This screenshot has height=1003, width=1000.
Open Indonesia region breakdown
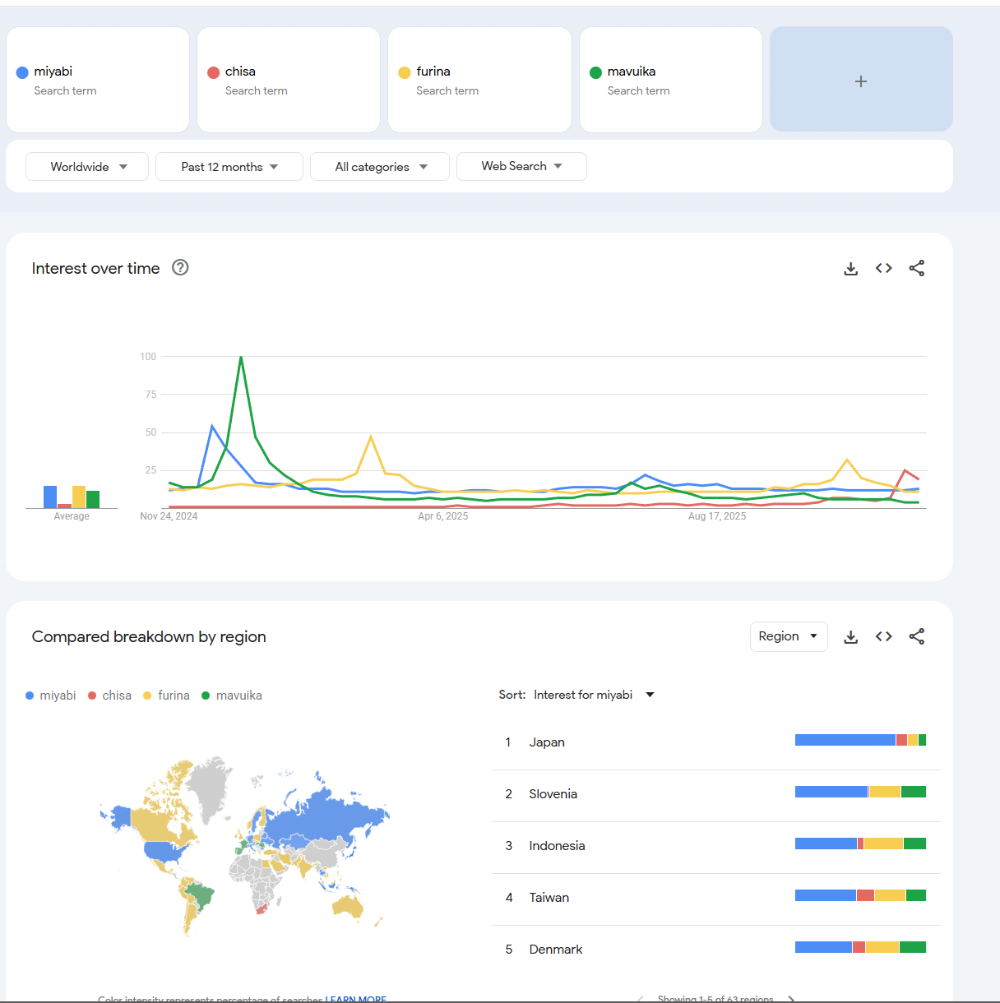point(557,846)
